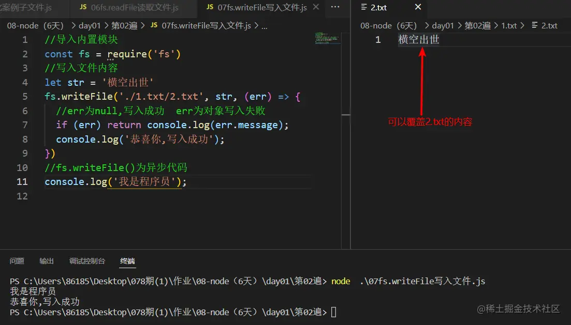This screenshot has width=571, height=325.
Task: Click fs.writeFile on line 5
Action: click(x=79, y=96)
